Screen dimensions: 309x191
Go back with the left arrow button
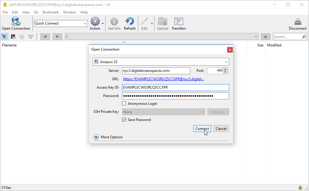tap(45, 37)
